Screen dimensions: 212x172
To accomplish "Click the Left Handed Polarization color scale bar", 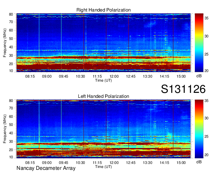I will 199,129.
